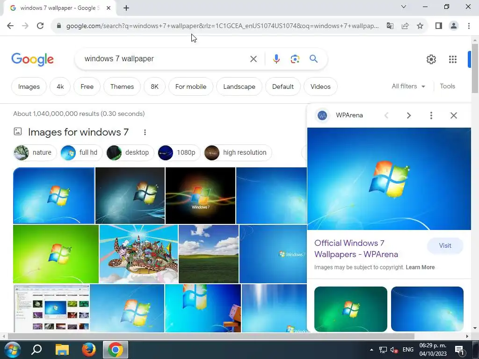Open a new browser tab
Image resolution: width=479 pixels, height=359 pixels.
pos(126,8)
